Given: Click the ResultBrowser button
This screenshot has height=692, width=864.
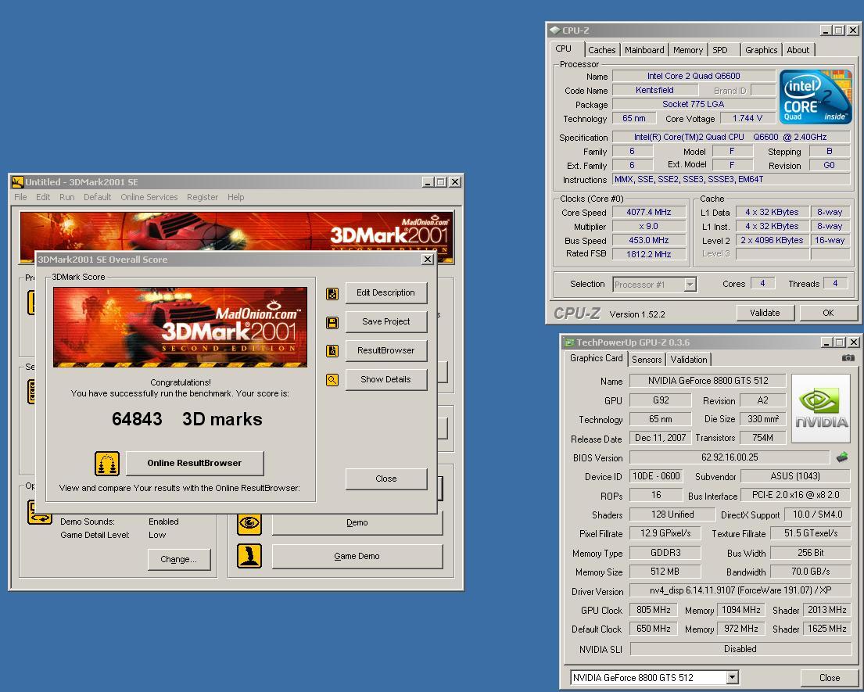Looking at the screenshot, I should [385, 350].
